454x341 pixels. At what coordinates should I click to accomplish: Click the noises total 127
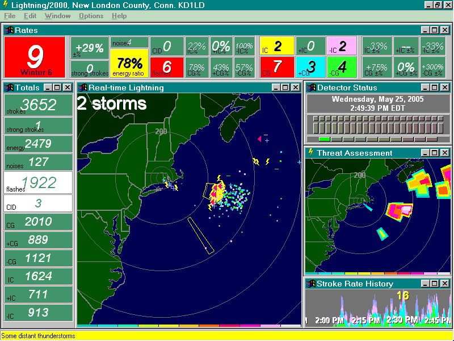[38, 162]
